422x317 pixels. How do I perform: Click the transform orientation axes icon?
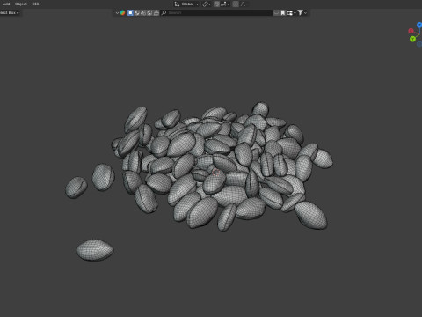click(x=177, y=4)
